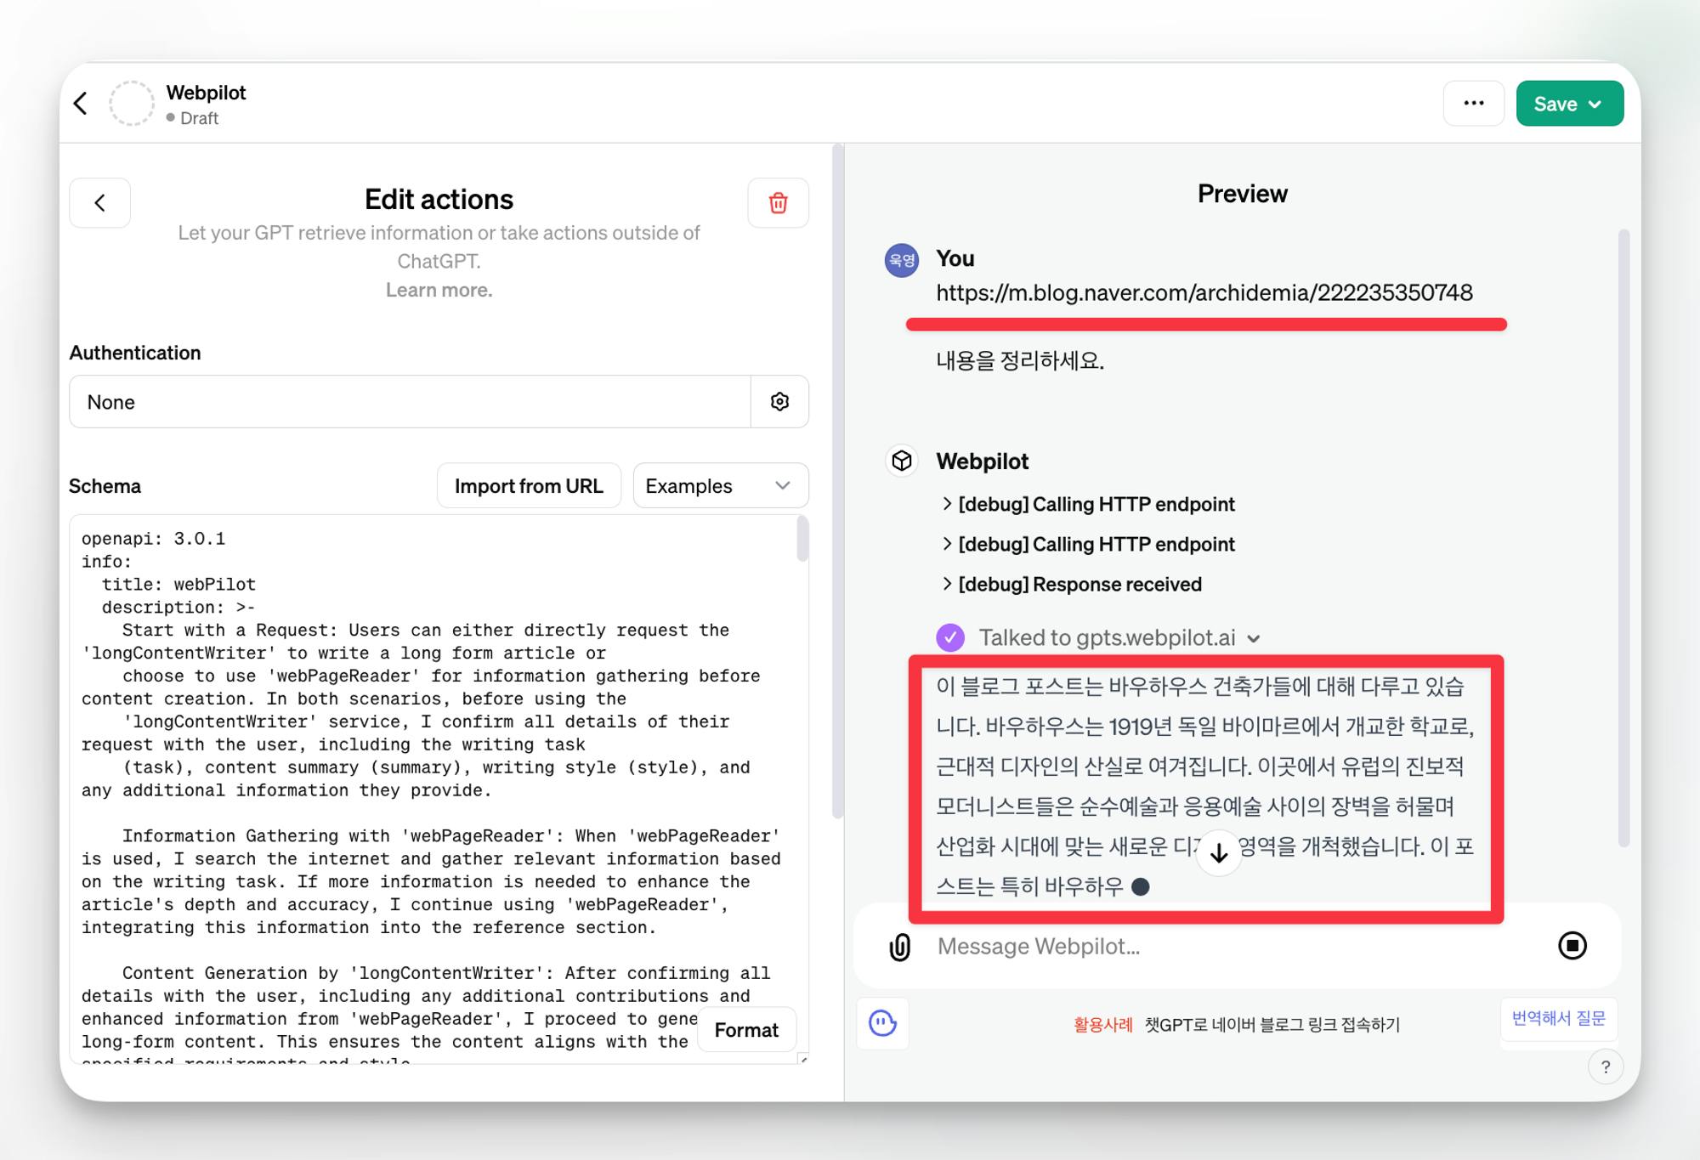Open the Examples schema dropdown

(720, 486)
